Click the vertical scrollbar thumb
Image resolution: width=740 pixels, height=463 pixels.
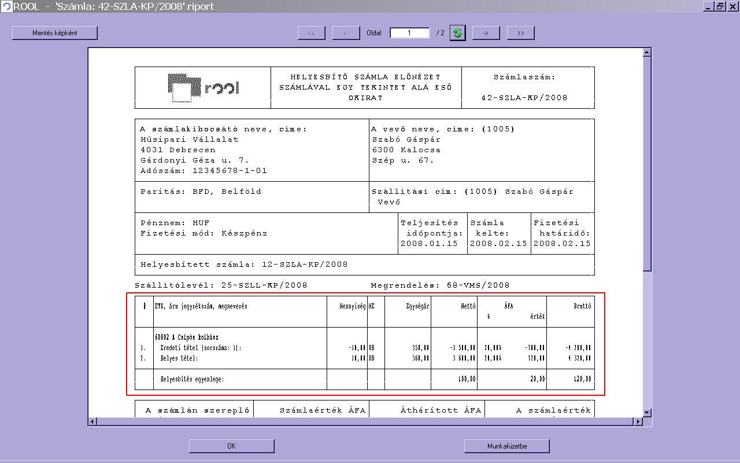click(647, 163)
